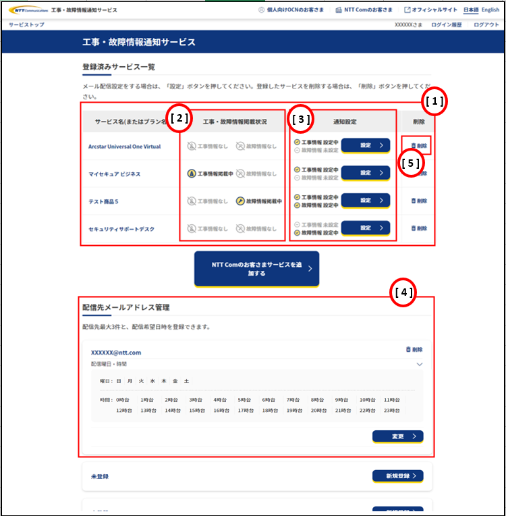Toggle 9時台 time slot
506x516 pixels.
tap(341, 400)
